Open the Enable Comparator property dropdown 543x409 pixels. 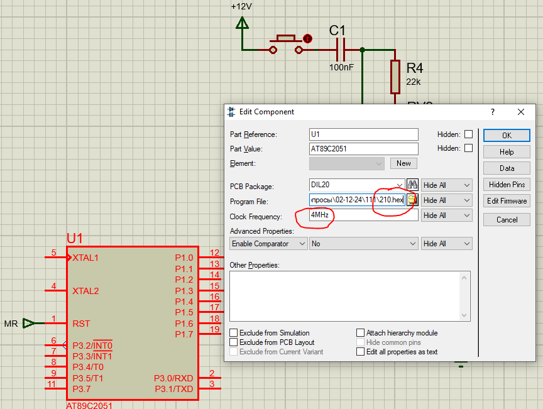(268, 244)
